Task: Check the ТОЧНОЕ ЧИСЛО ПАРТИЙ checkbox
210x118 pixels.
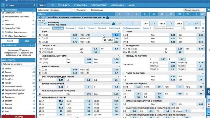Action: coord(40,84)
